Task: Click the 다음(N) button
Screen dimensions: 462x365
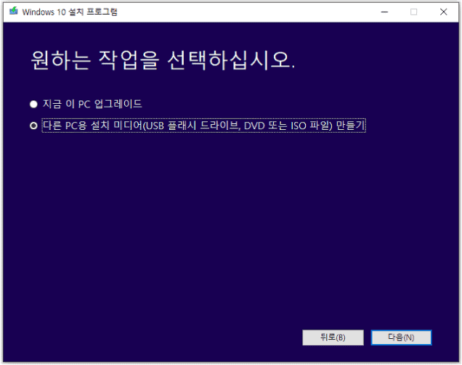Action: (401, 337)
